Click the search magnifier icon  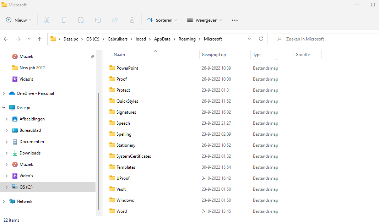coord(279,39)
